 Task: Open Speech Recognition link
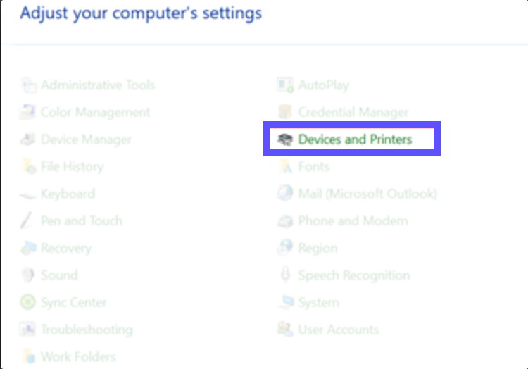[x=353, y=275]
